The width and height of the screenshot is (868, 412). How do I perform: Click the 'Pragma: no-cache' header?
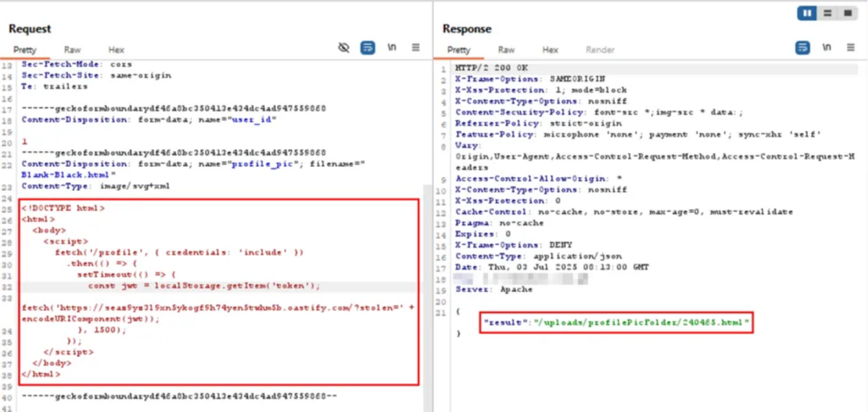[x=500, y=223]
